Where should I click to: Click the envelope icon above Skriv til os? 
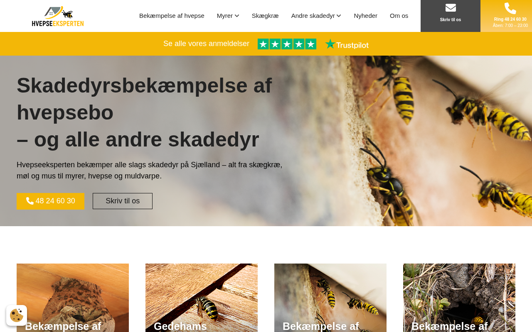pyautogui.click(x=451, y=8)
